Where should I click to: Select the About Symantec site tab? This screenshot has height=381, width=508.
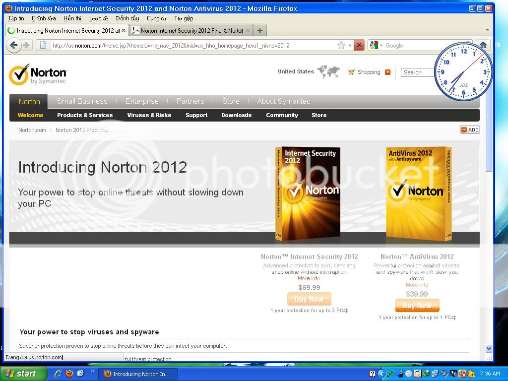284,101
